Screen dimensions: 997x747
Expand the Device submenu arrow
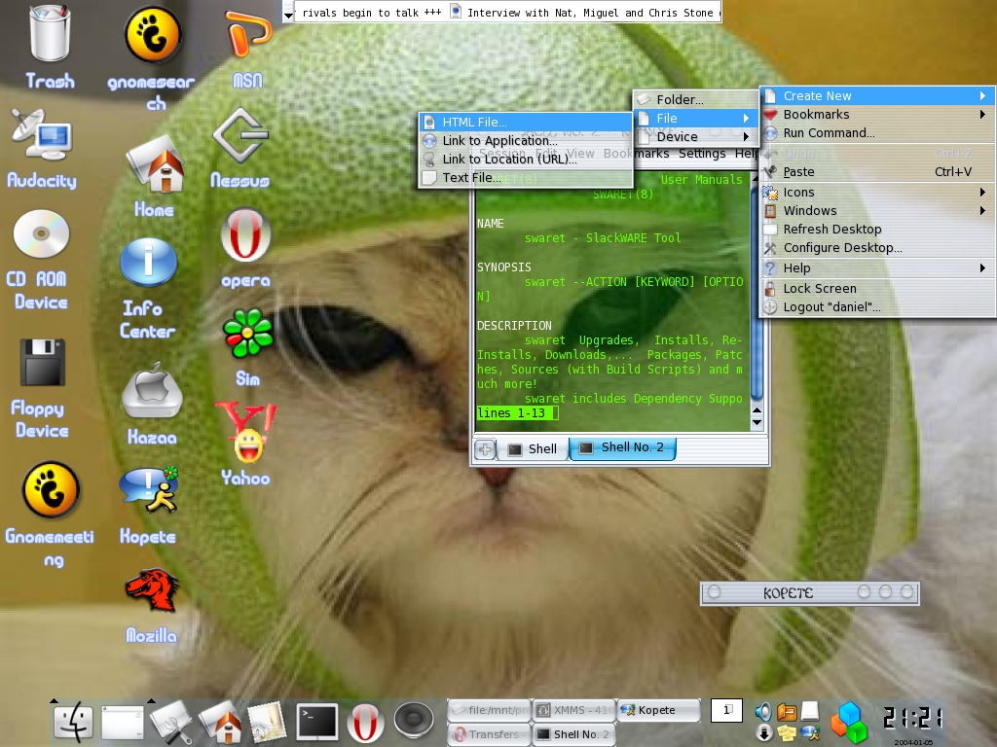pyautogui.click(x=746, y=136)
